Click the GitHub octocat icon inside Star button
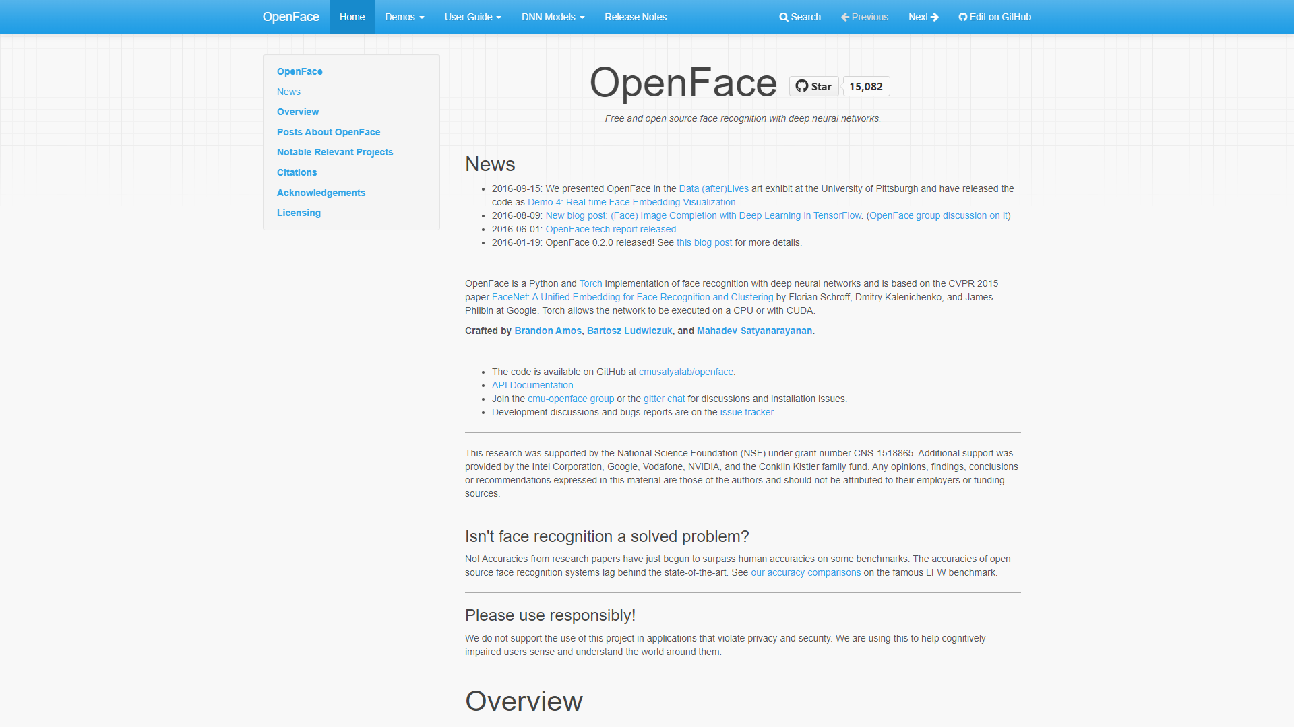The width and height of the screenshot is (1294, 727). [x=801, y=86]
